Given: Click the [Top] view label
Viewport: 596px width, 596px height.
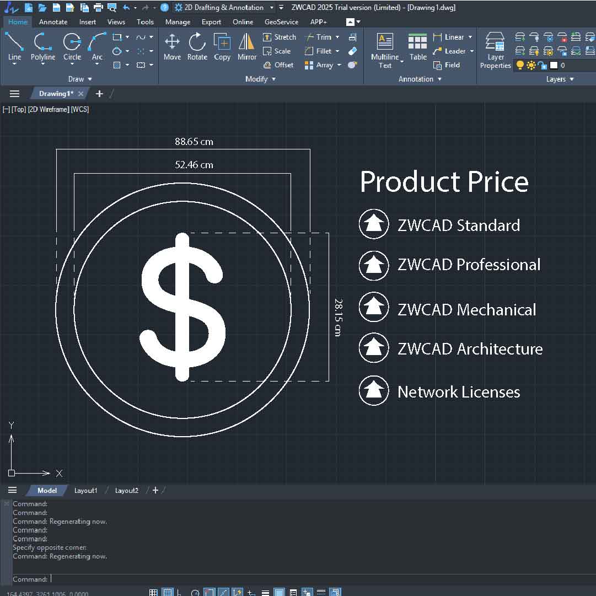Looking at the screenshot, I should pos(19,110).
